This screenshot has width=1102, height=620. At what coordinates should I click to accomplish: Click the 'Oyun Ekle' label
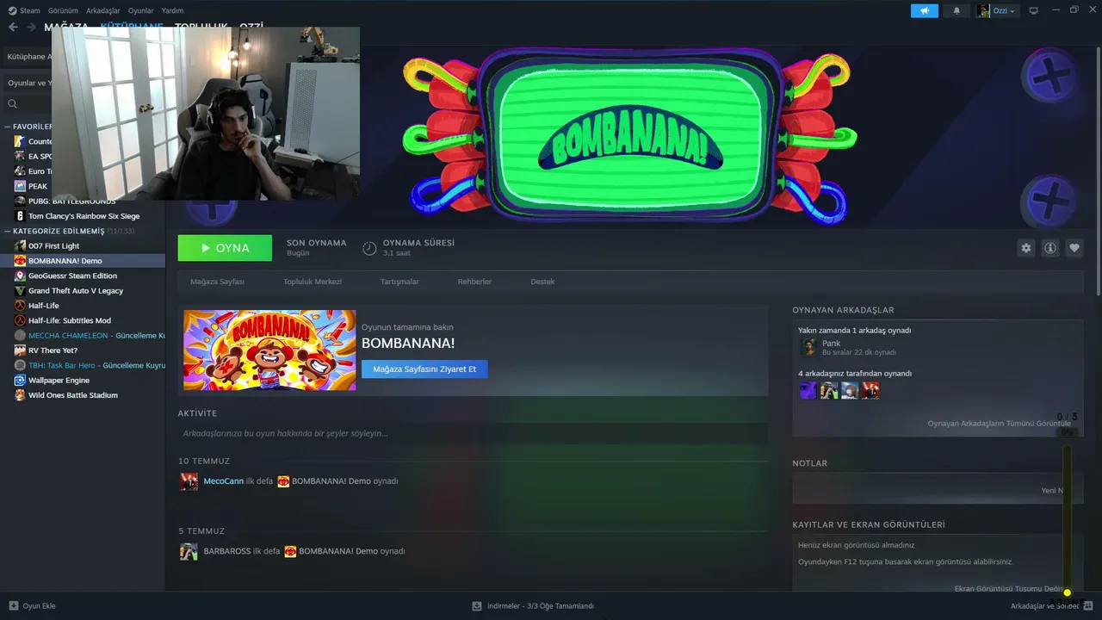tap(39, 606)
